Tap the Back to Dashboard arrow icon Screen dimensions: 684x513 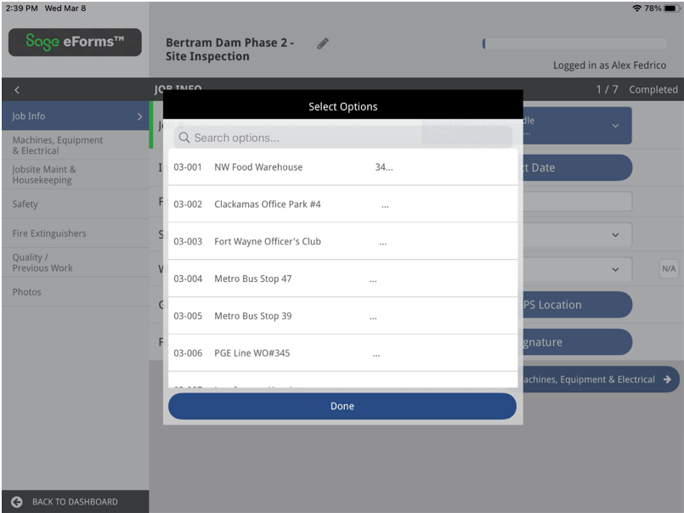(17, 502)
